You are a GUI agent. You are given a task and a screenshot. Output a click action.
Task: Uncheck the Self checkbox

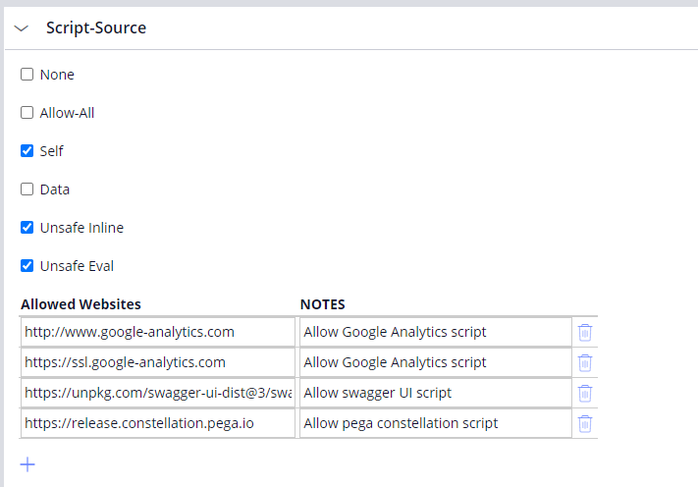(x=27, y=151)
